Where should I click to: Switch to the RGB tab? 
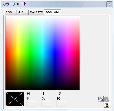pyautogui.click(x=10, y=12)
